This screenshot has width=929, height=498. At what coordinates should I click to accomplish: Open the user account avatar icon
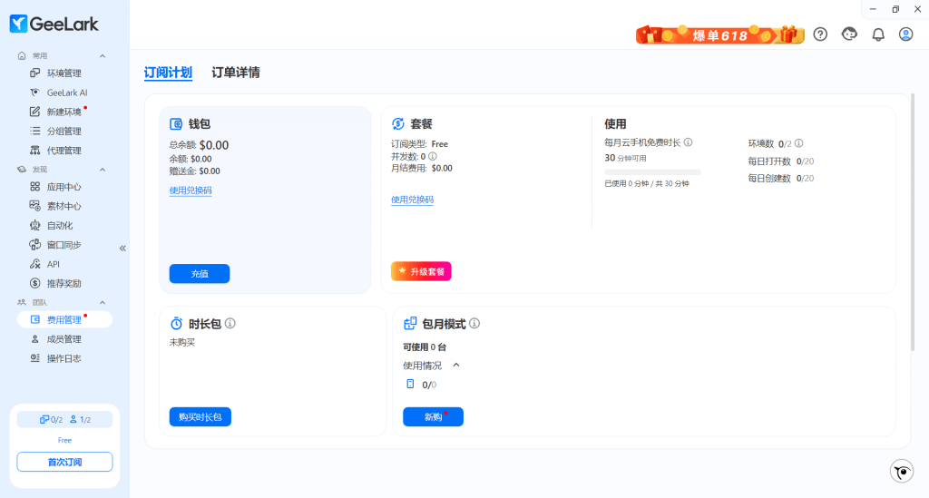coord(905,34)
